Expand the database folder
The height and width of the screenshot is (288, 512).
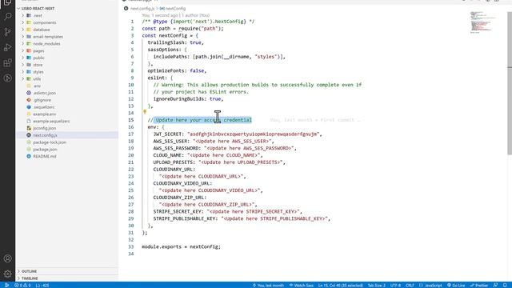23,30
